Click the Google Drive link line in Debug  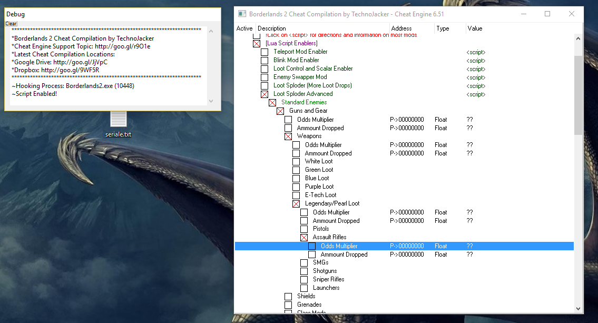coord(60,62)
